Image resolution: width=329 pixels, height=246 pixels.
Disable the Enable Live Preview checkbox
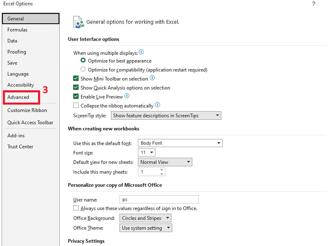click(76, 96)
